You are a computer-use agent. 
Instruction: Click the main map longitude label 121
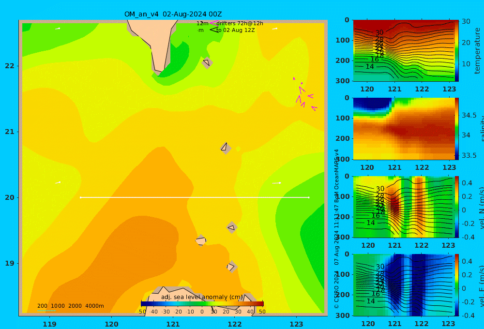[173, 324]
